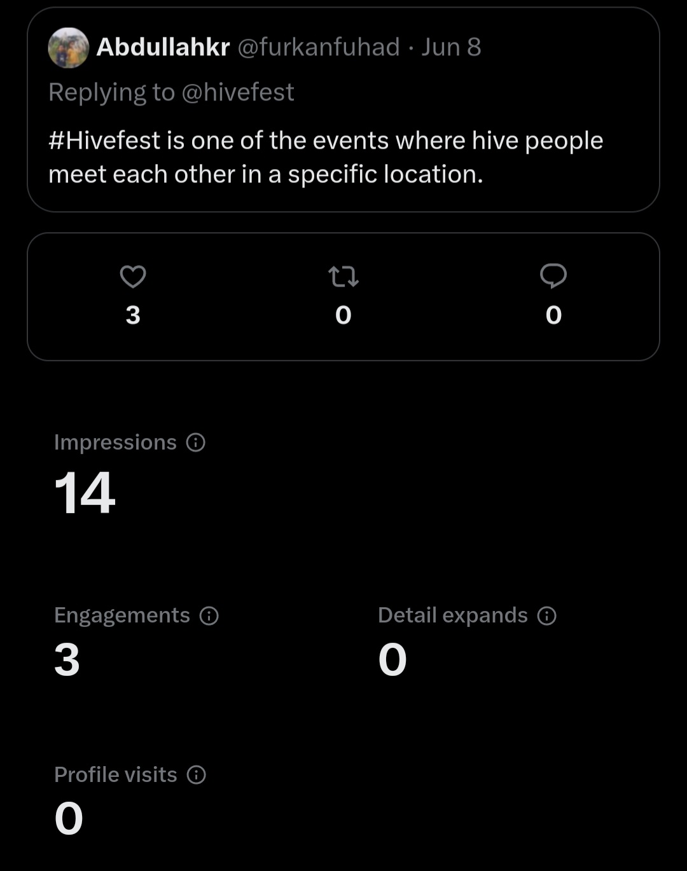The height and width of the screenshot is (871, 687).
Task: Open the @furkanfuhad handle
Action: coord(319,47)
